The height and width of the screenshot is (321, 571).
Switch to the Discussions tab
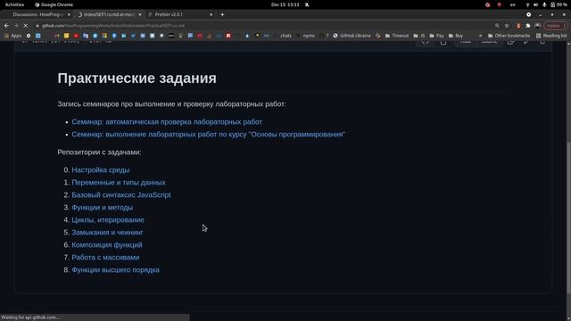[x=37, y=14]
